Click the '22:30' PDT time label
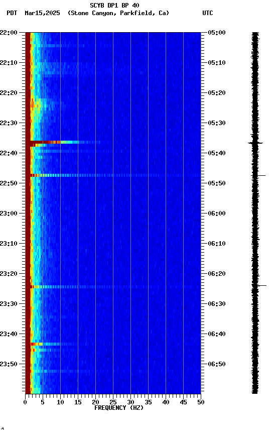This screenshot has height=434, width=277. coord(9,123)
